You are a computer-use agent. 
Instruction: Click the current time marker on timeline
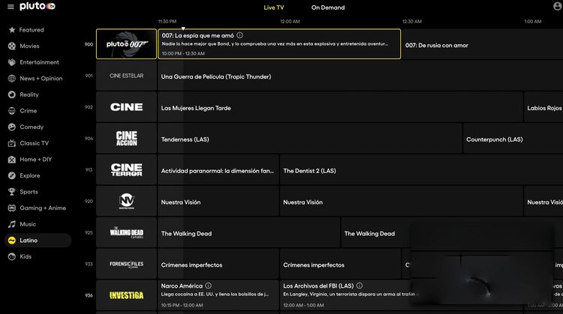click(x=183, y=28)
